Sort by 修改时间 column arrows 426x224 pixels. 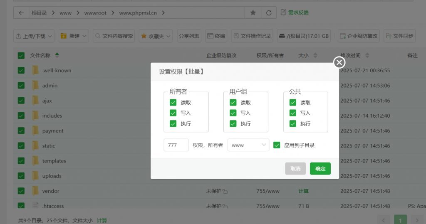point(367,55)
